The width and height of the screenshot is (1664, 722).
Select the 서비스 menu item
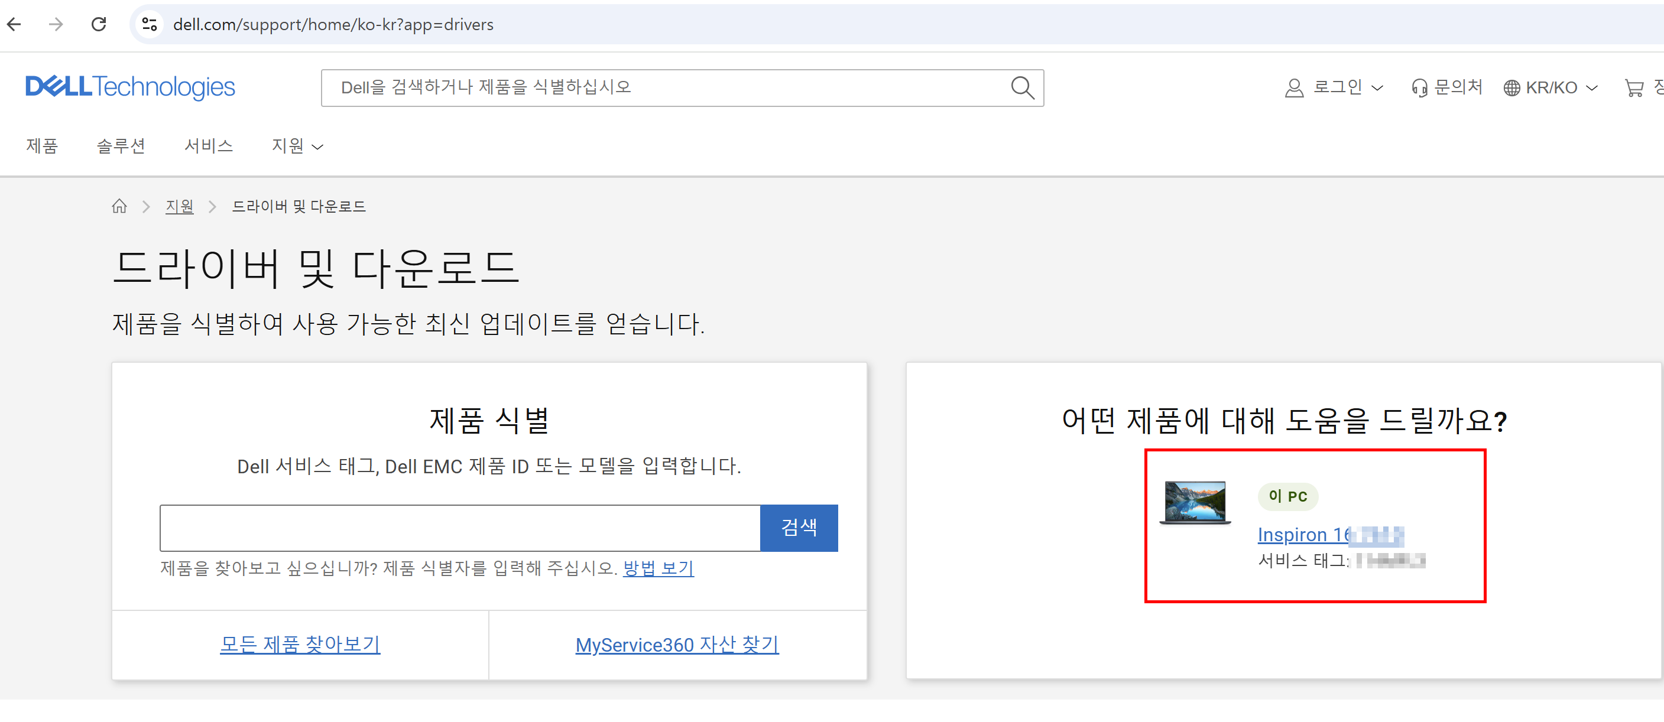(208, 146)
